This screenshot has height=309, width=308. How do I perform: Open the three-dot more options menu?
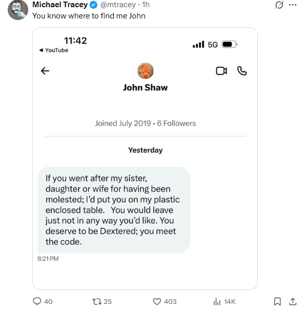[x=293, y=5]
